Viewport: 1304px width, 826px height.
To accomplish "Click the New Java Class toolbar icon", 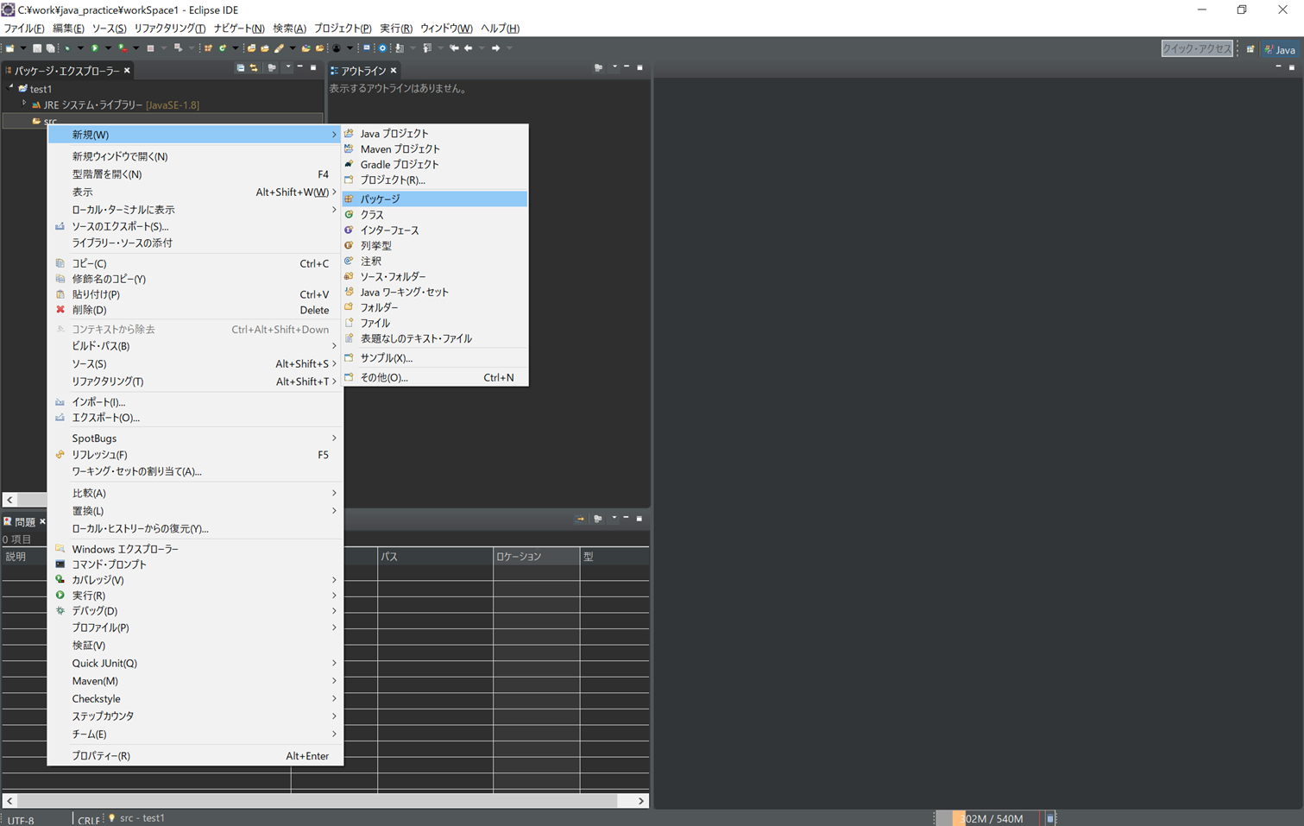I will tap(223, 48).
